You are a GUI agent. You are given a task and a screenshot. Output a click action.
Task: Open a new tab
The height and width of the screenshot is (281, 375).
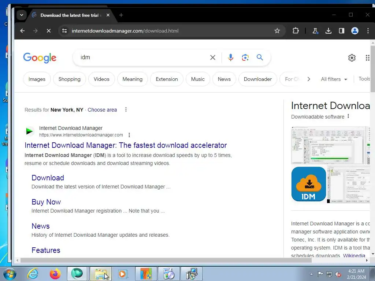point(121,15)
